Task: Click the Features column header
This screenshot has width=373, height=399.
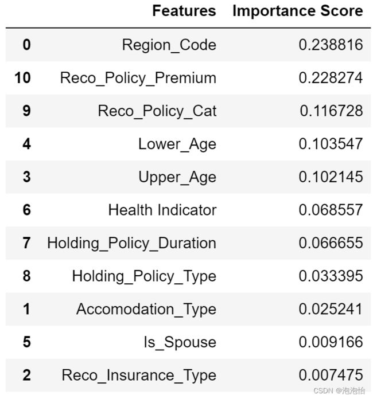Action: [184, 11]
